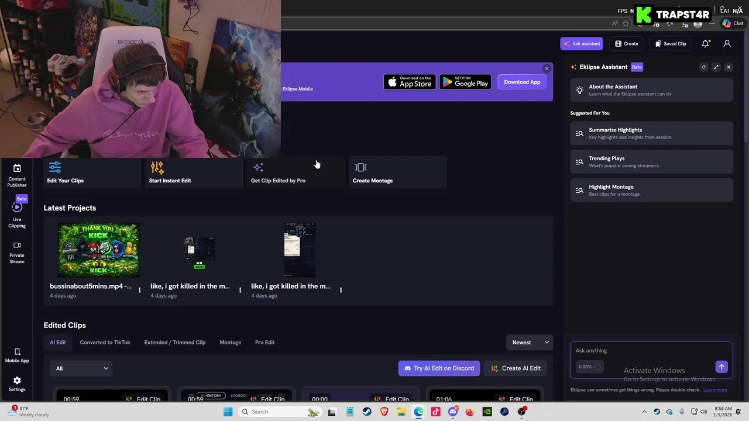Dismiss the Eklipse Mobile app banner

[x=547, y=68]
